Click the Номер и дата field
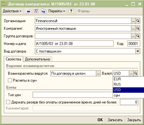 click(74, 44)
